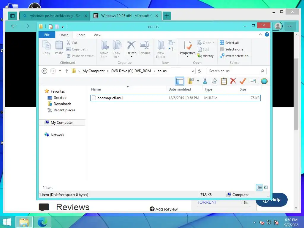
Task: Click Paste shortcut in the ribbon
Action: 80,56
